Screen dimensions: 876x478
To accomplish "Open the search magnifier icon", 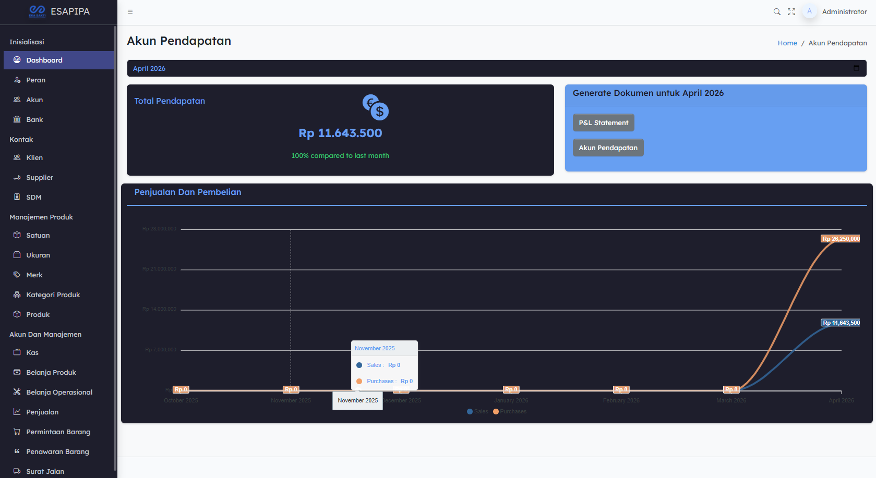I will [x=777, y=11].
